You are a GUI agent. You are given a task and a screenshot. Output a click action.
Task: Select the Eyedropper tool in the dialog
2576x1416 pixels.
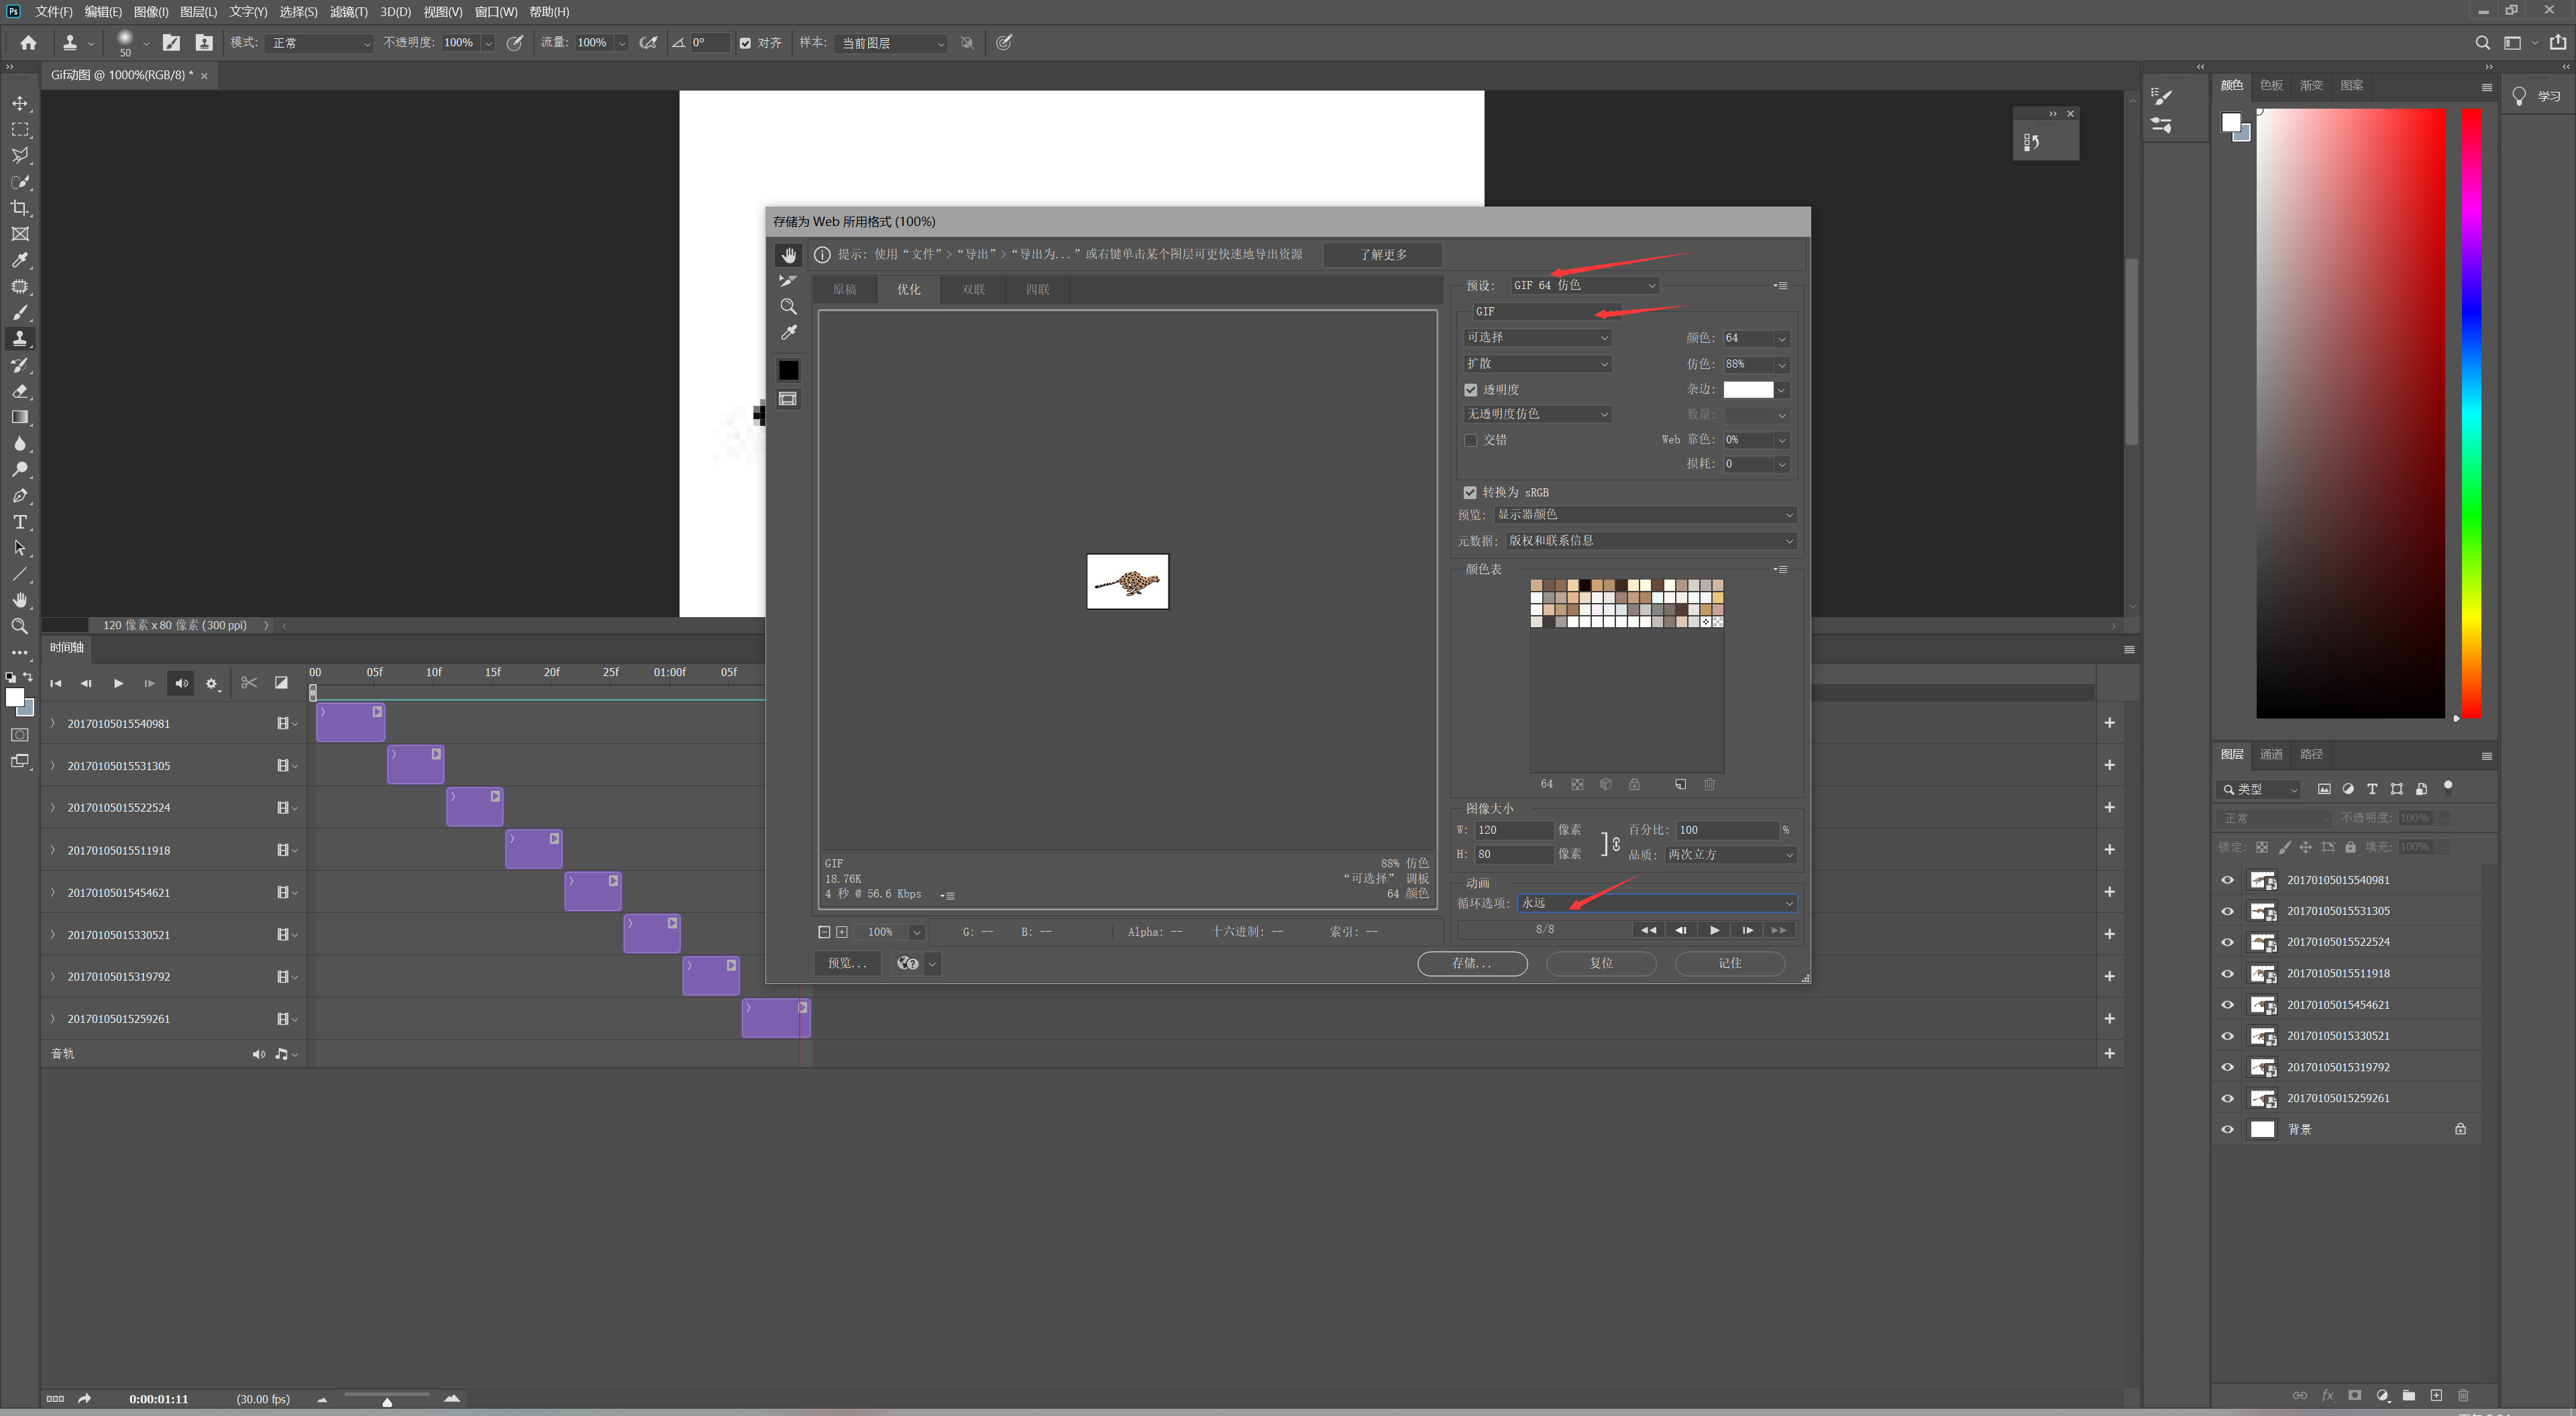pyautogui.click(x=788, y=331)
